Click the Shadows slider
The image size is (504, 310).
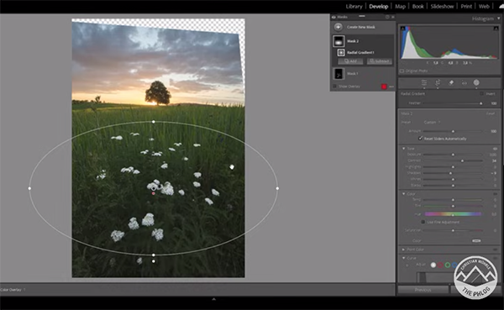click(453, 173)
